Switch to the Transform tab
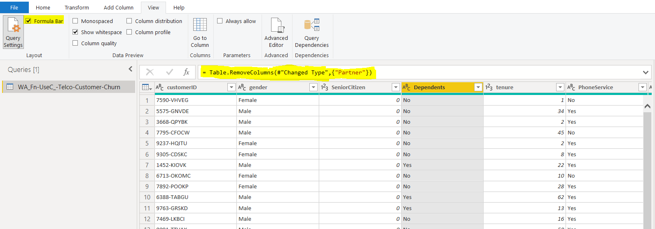This screenshot has height=229, width=655. [77, 7]
